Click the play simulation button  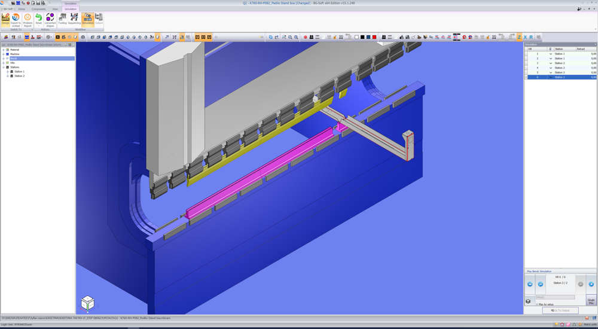pos(591,284)
